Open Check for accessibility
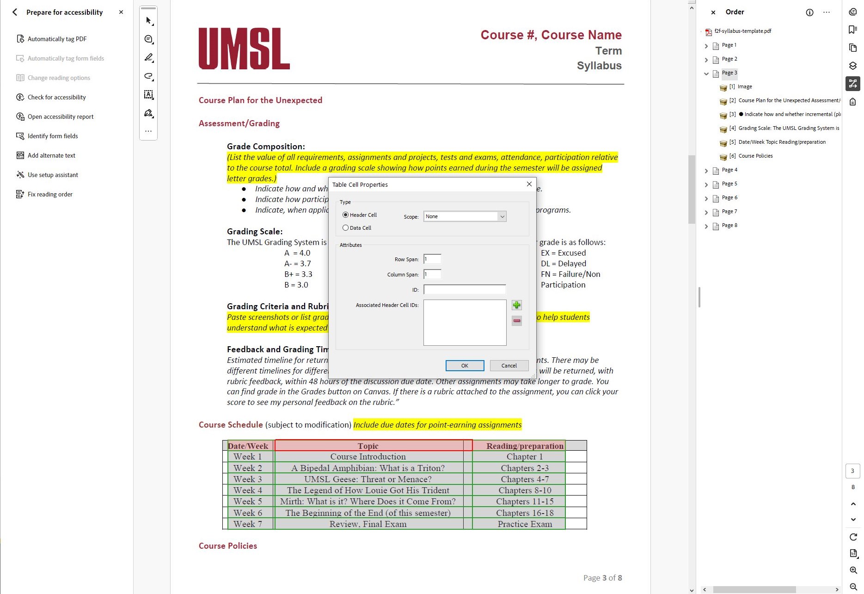864x594 pixels. coord(56,97)
